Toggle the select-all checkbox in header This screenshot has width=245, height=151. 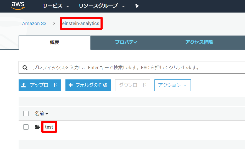[x=26, y=114]
